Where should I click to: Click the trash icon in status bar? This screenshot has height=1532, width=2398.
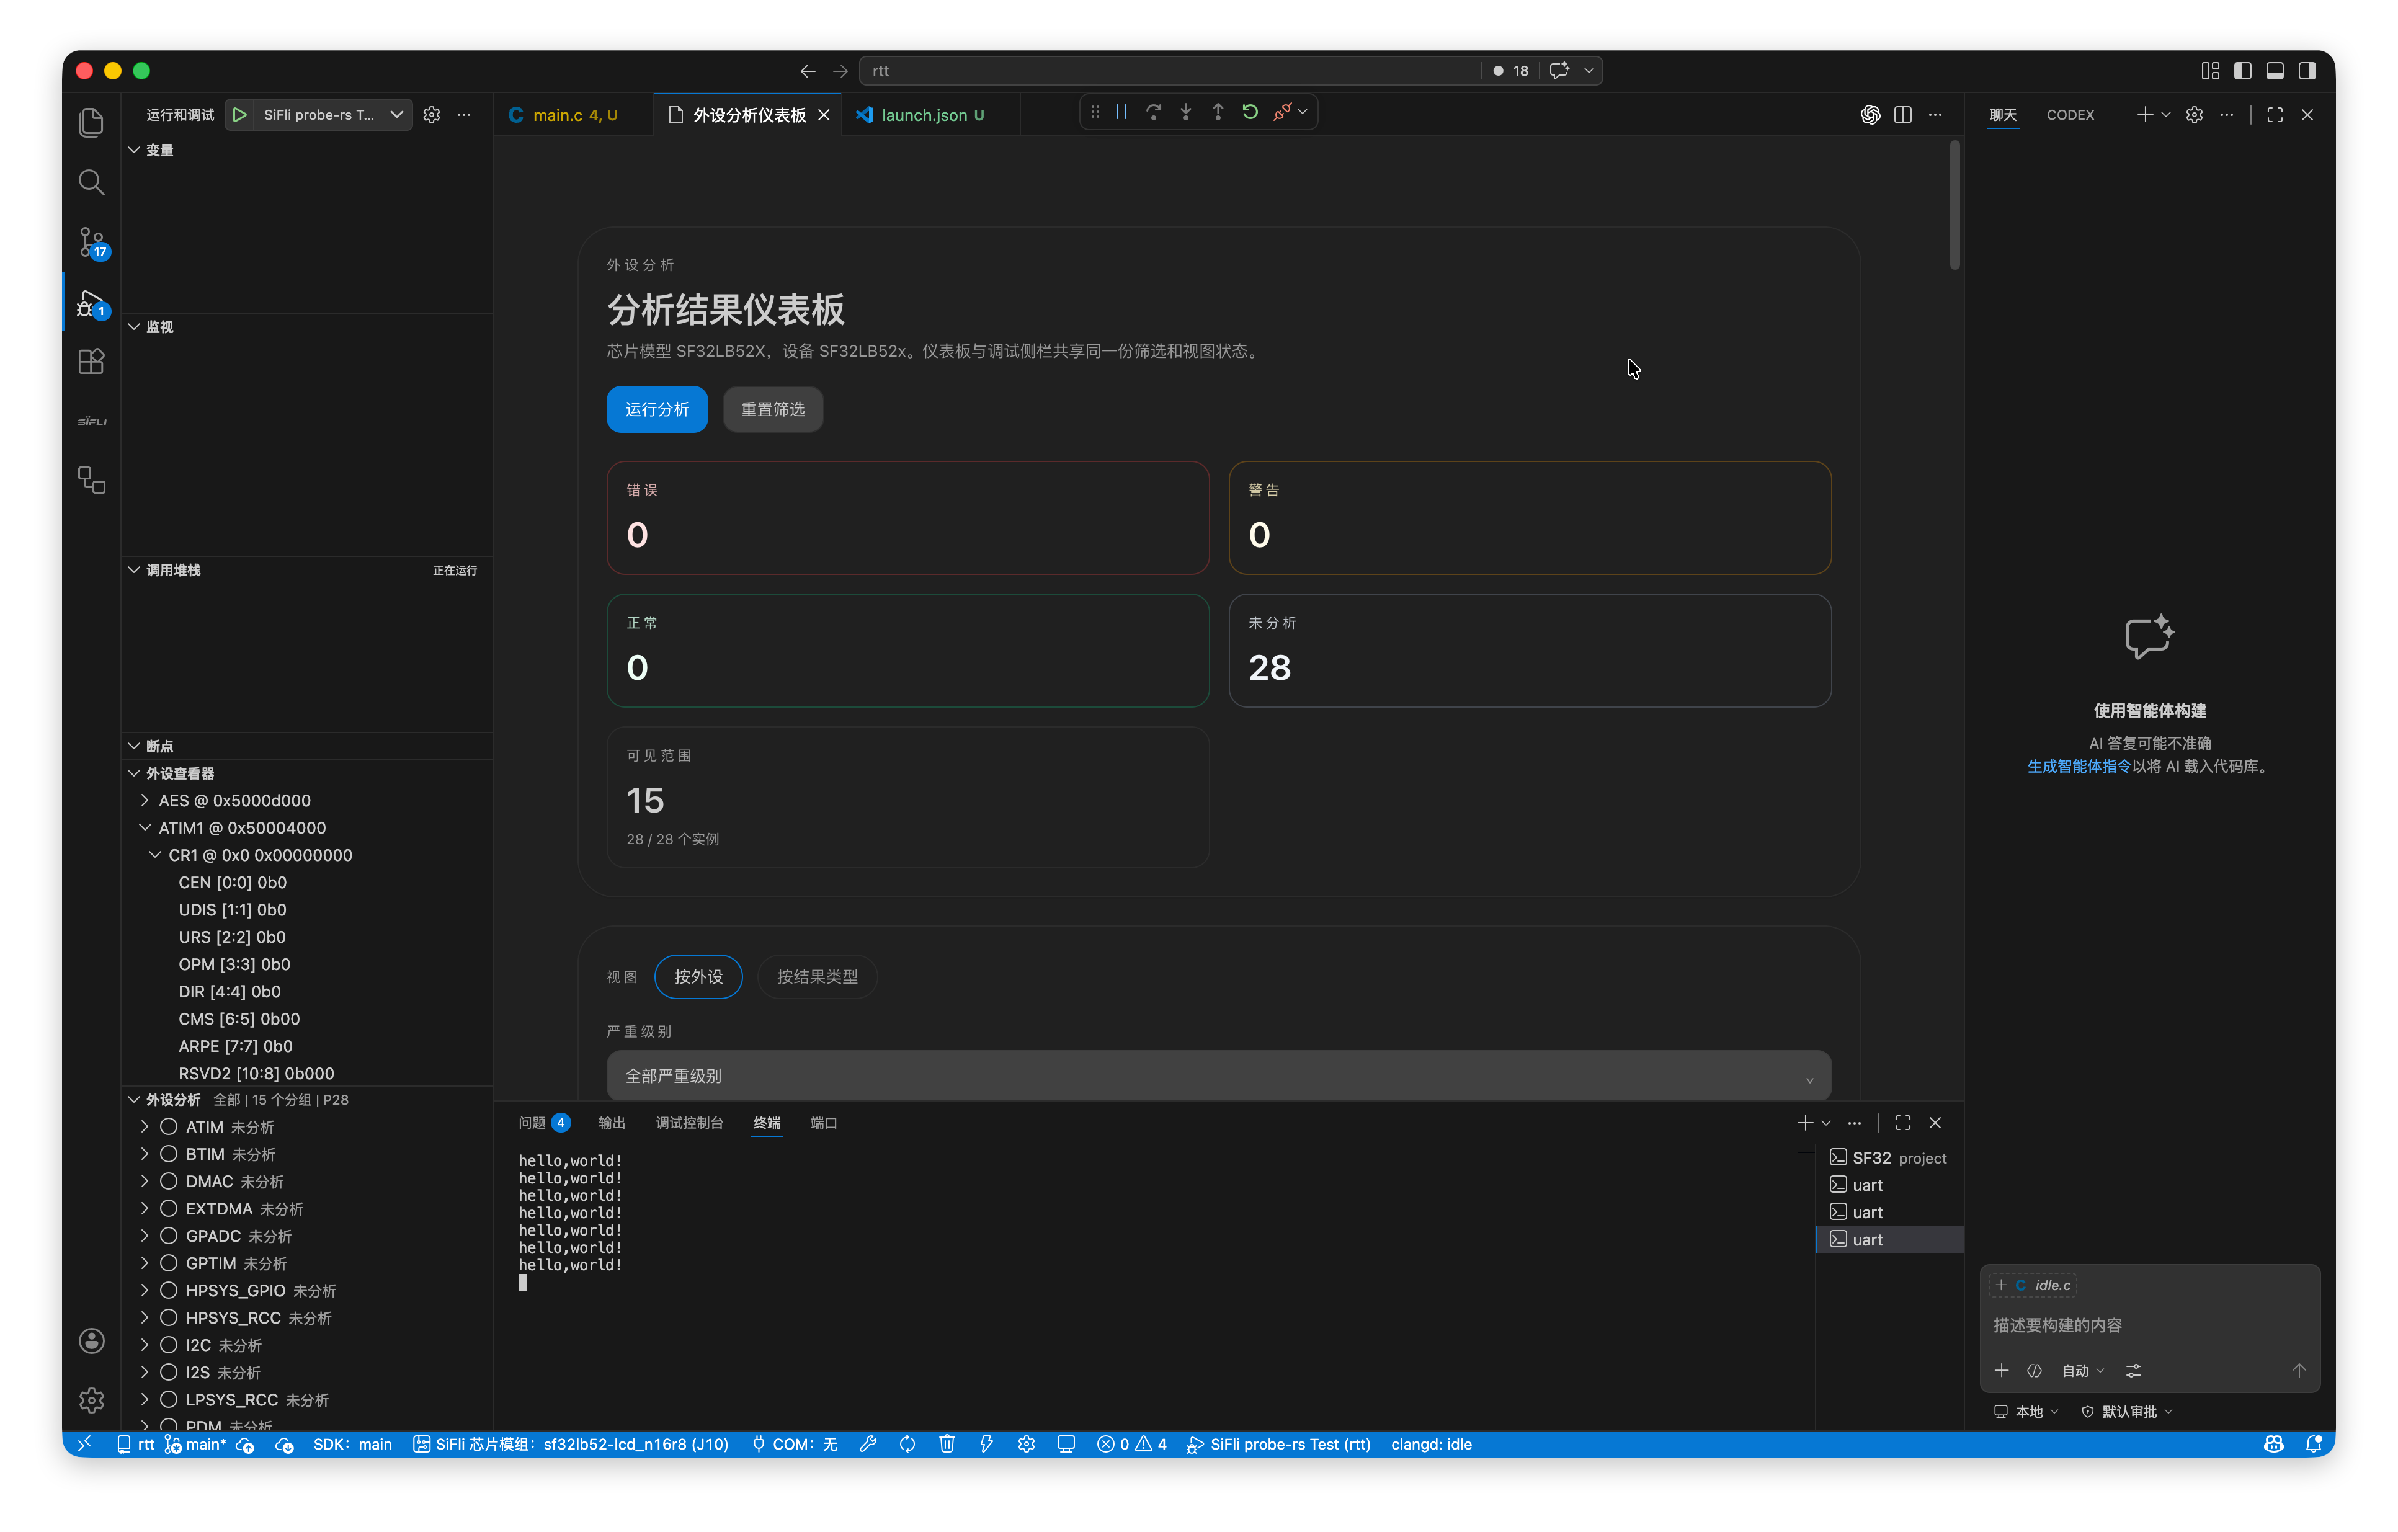click(x=946, y=1445)
